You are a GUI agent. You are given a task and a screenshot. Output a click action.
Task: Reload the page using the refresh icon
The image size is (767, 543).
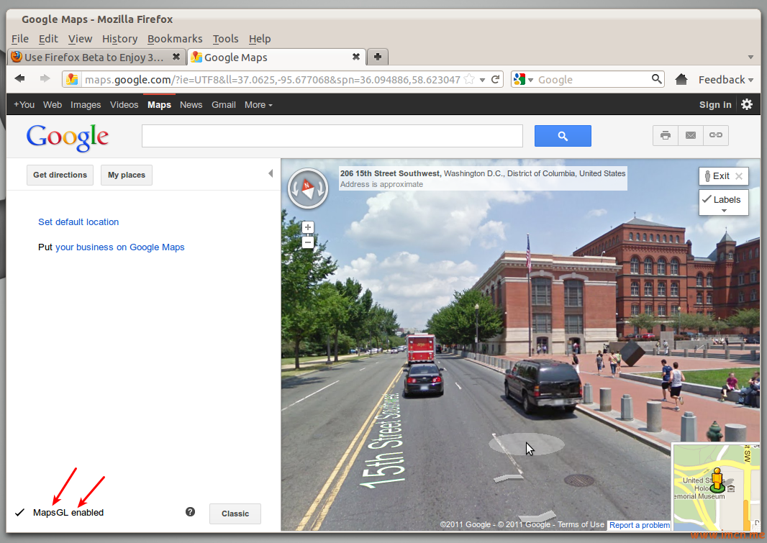coord(496,79)
